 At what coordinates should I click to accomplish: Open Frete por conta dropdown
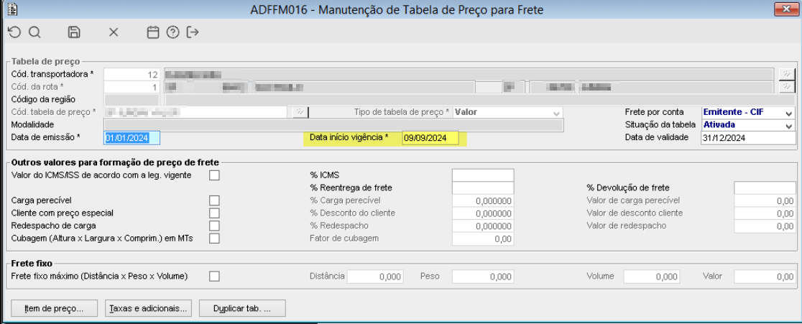[x=788, y=112]
